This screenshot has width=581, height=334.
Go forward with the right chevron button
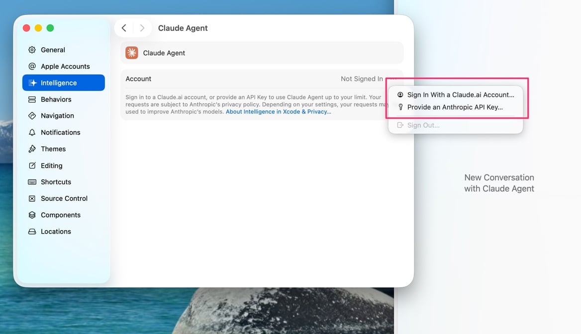pyautogui.click(x=142, y=28)
